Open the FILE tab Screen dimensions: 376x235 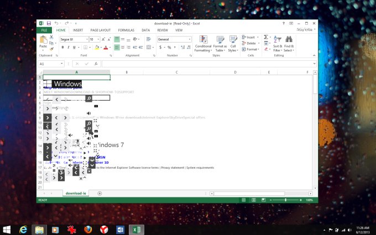pyautogui.click(x=44, y=30)
